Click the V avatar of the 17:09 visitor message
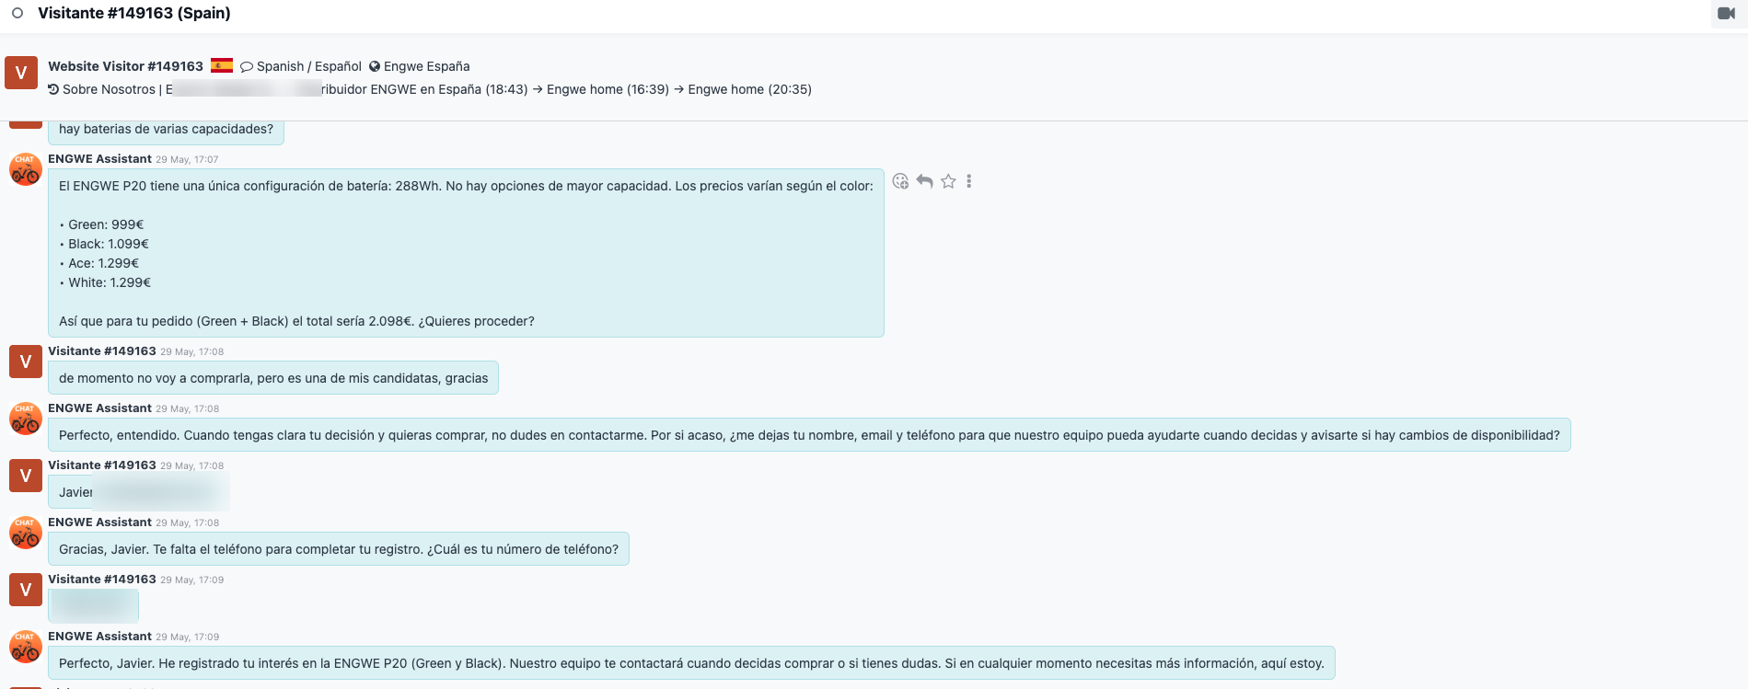The height and width of the screenshot is (689, 1748). coord(26,590)
